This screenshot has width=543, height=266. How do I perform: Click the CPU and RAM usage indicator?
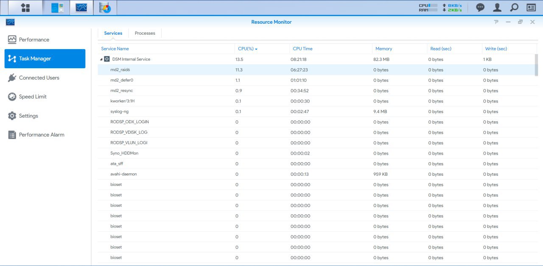pyautogui.click(x=440, y=8)
